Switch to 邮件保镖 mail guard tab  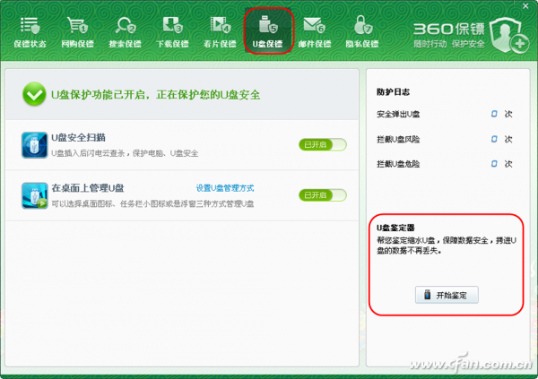coord(315,32)
